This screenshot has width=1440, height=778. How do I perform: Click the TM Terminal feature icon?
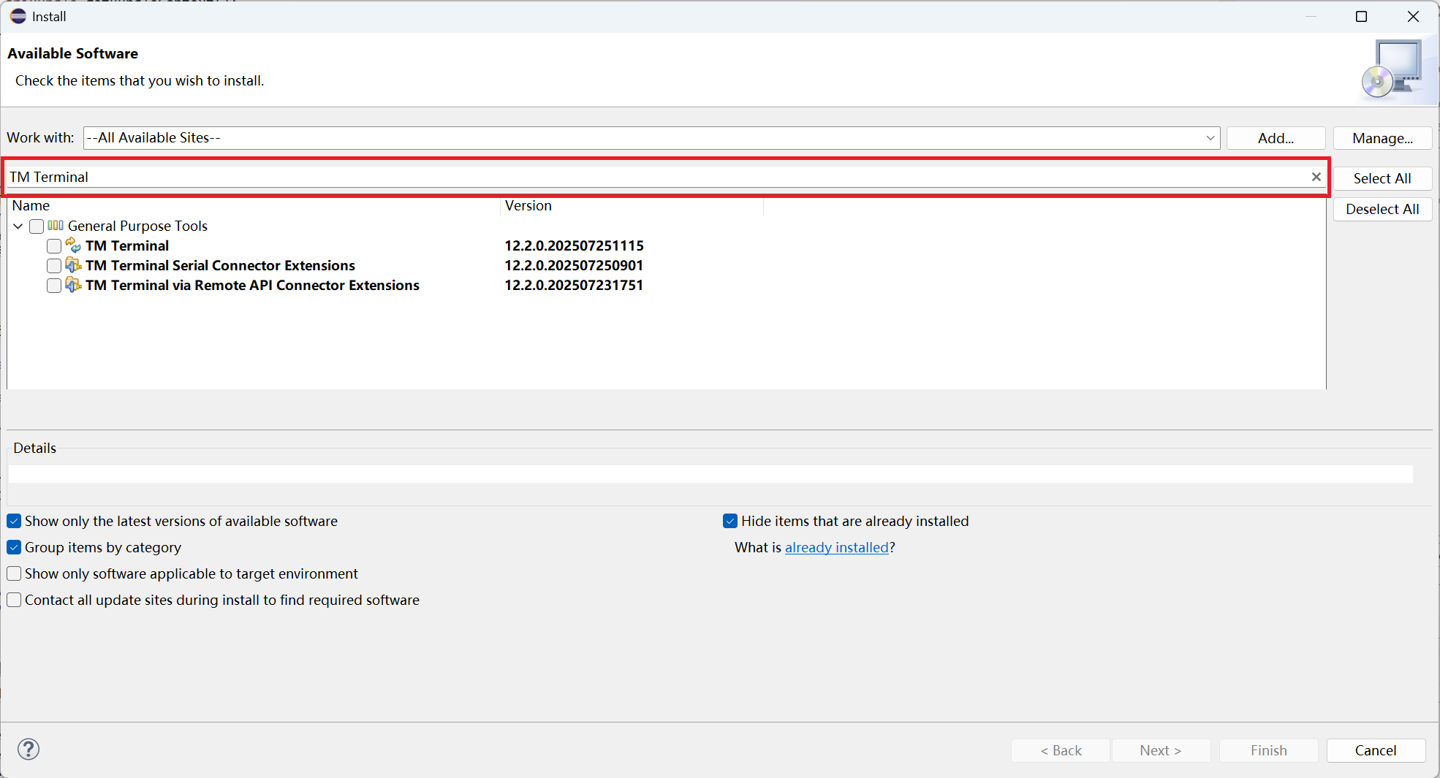(x=73, y=245)
